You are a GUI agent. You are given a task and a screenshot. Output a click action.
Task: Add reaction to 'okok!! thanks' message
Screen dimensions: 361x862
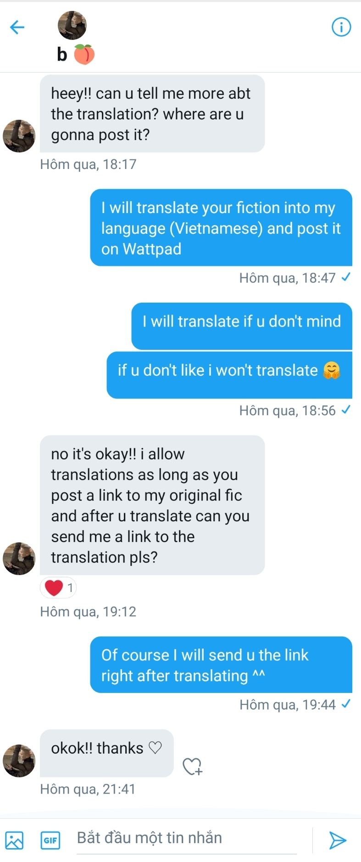tap(192, 766)
